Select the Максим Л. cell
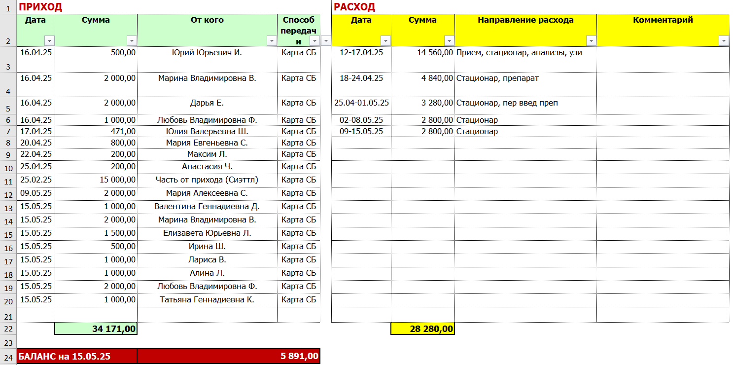733x365 pixels. [208, 154]
